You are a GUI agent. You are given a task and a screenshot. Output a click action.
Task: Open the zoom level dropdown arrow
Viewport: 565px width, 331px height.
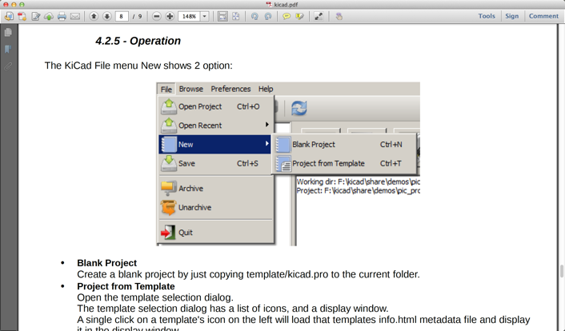(204, 16)
